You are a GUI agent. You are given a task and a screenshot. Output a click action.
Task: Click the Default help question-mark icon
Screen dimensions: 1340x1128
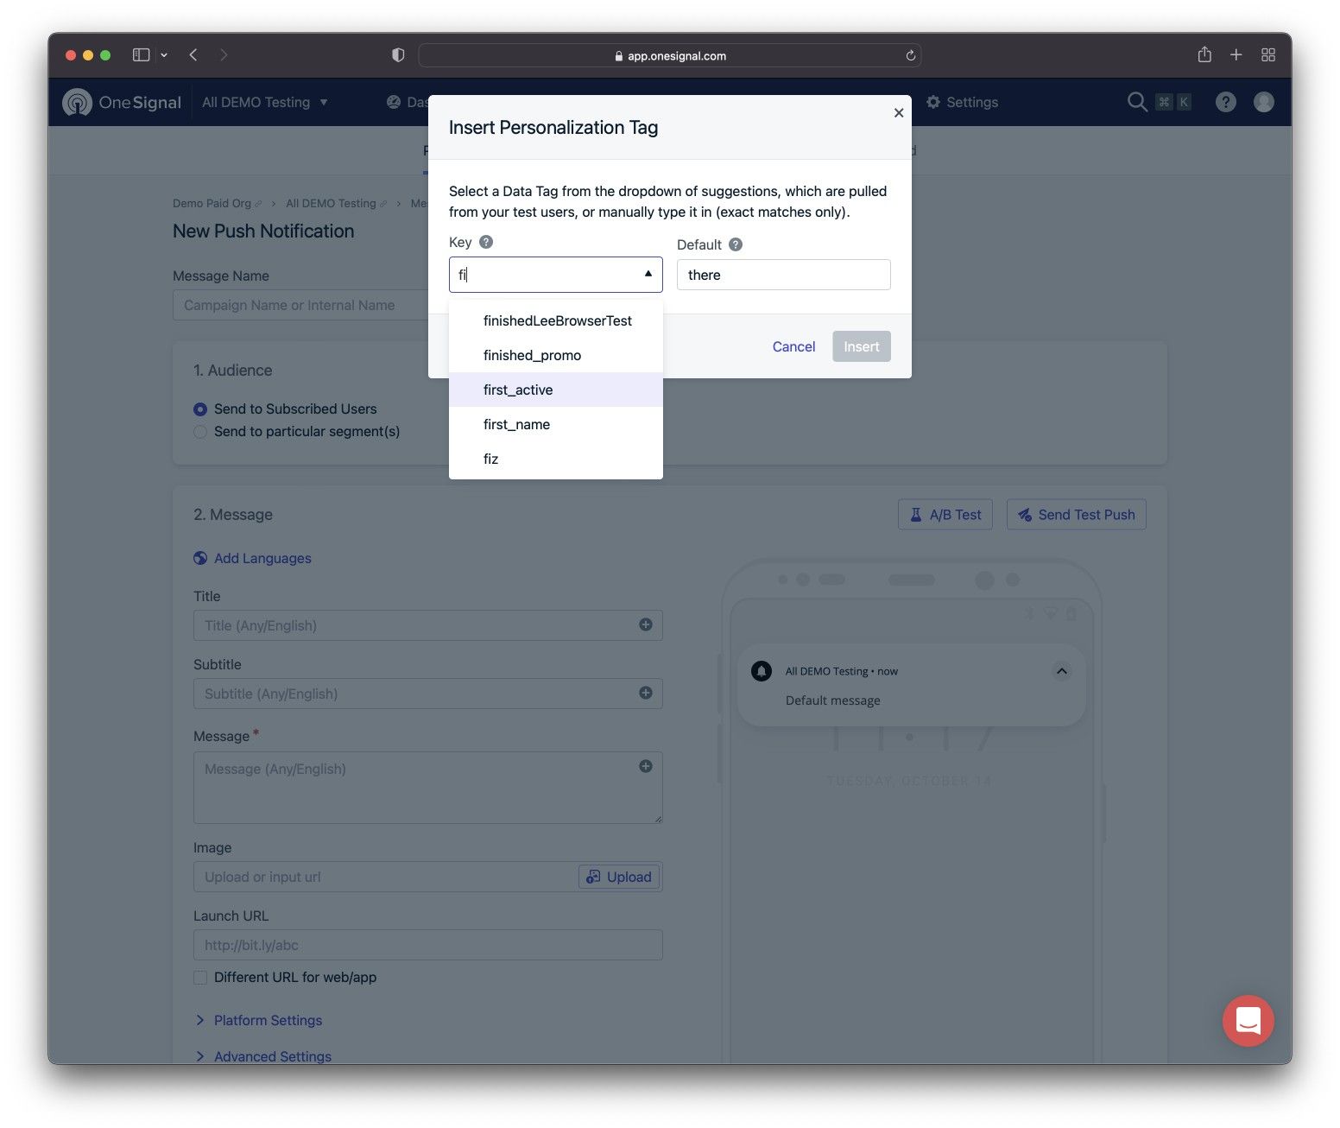[736, 244]
